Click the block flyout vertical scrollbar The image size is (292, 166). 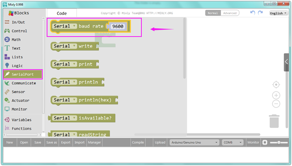pos(184,48)
